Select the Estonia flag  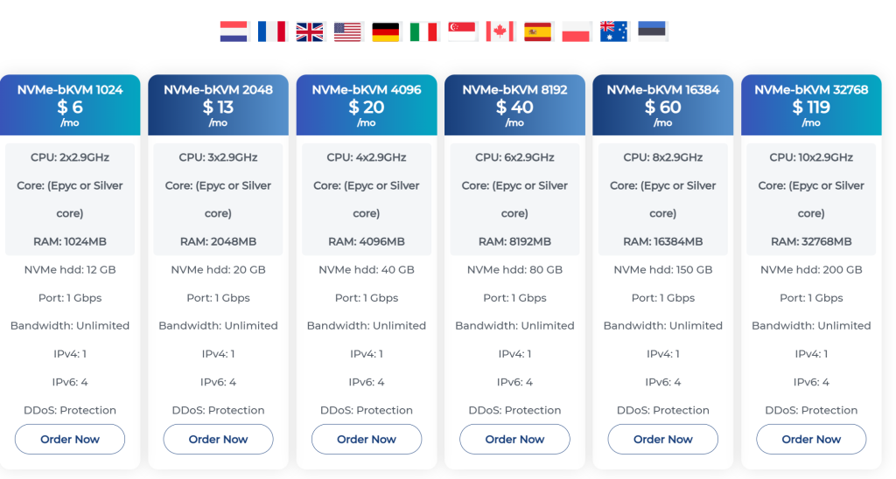[652, 31]
